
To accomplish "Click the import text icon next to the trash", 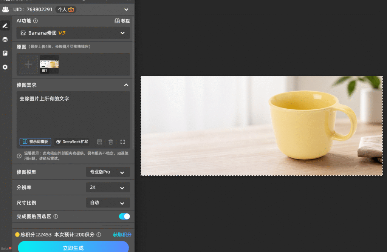I will pyautogui.click(x=99, y=142).
